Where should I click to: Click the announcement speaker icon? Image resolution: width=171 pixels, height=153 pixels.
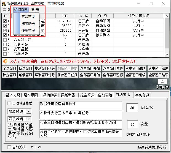6,61
